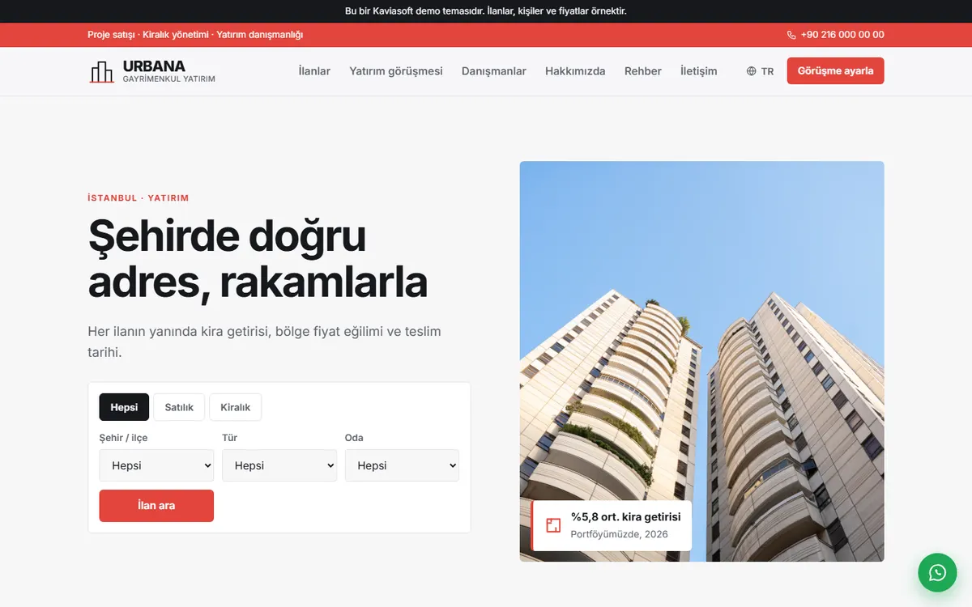972x607 pixels.
Task: Click the '%5,8 ort. kira getirisi' text
Action: pos(625,516)
